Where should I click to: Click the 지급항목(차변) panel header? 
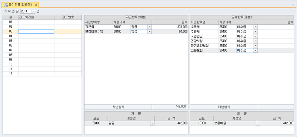(136, 17)
